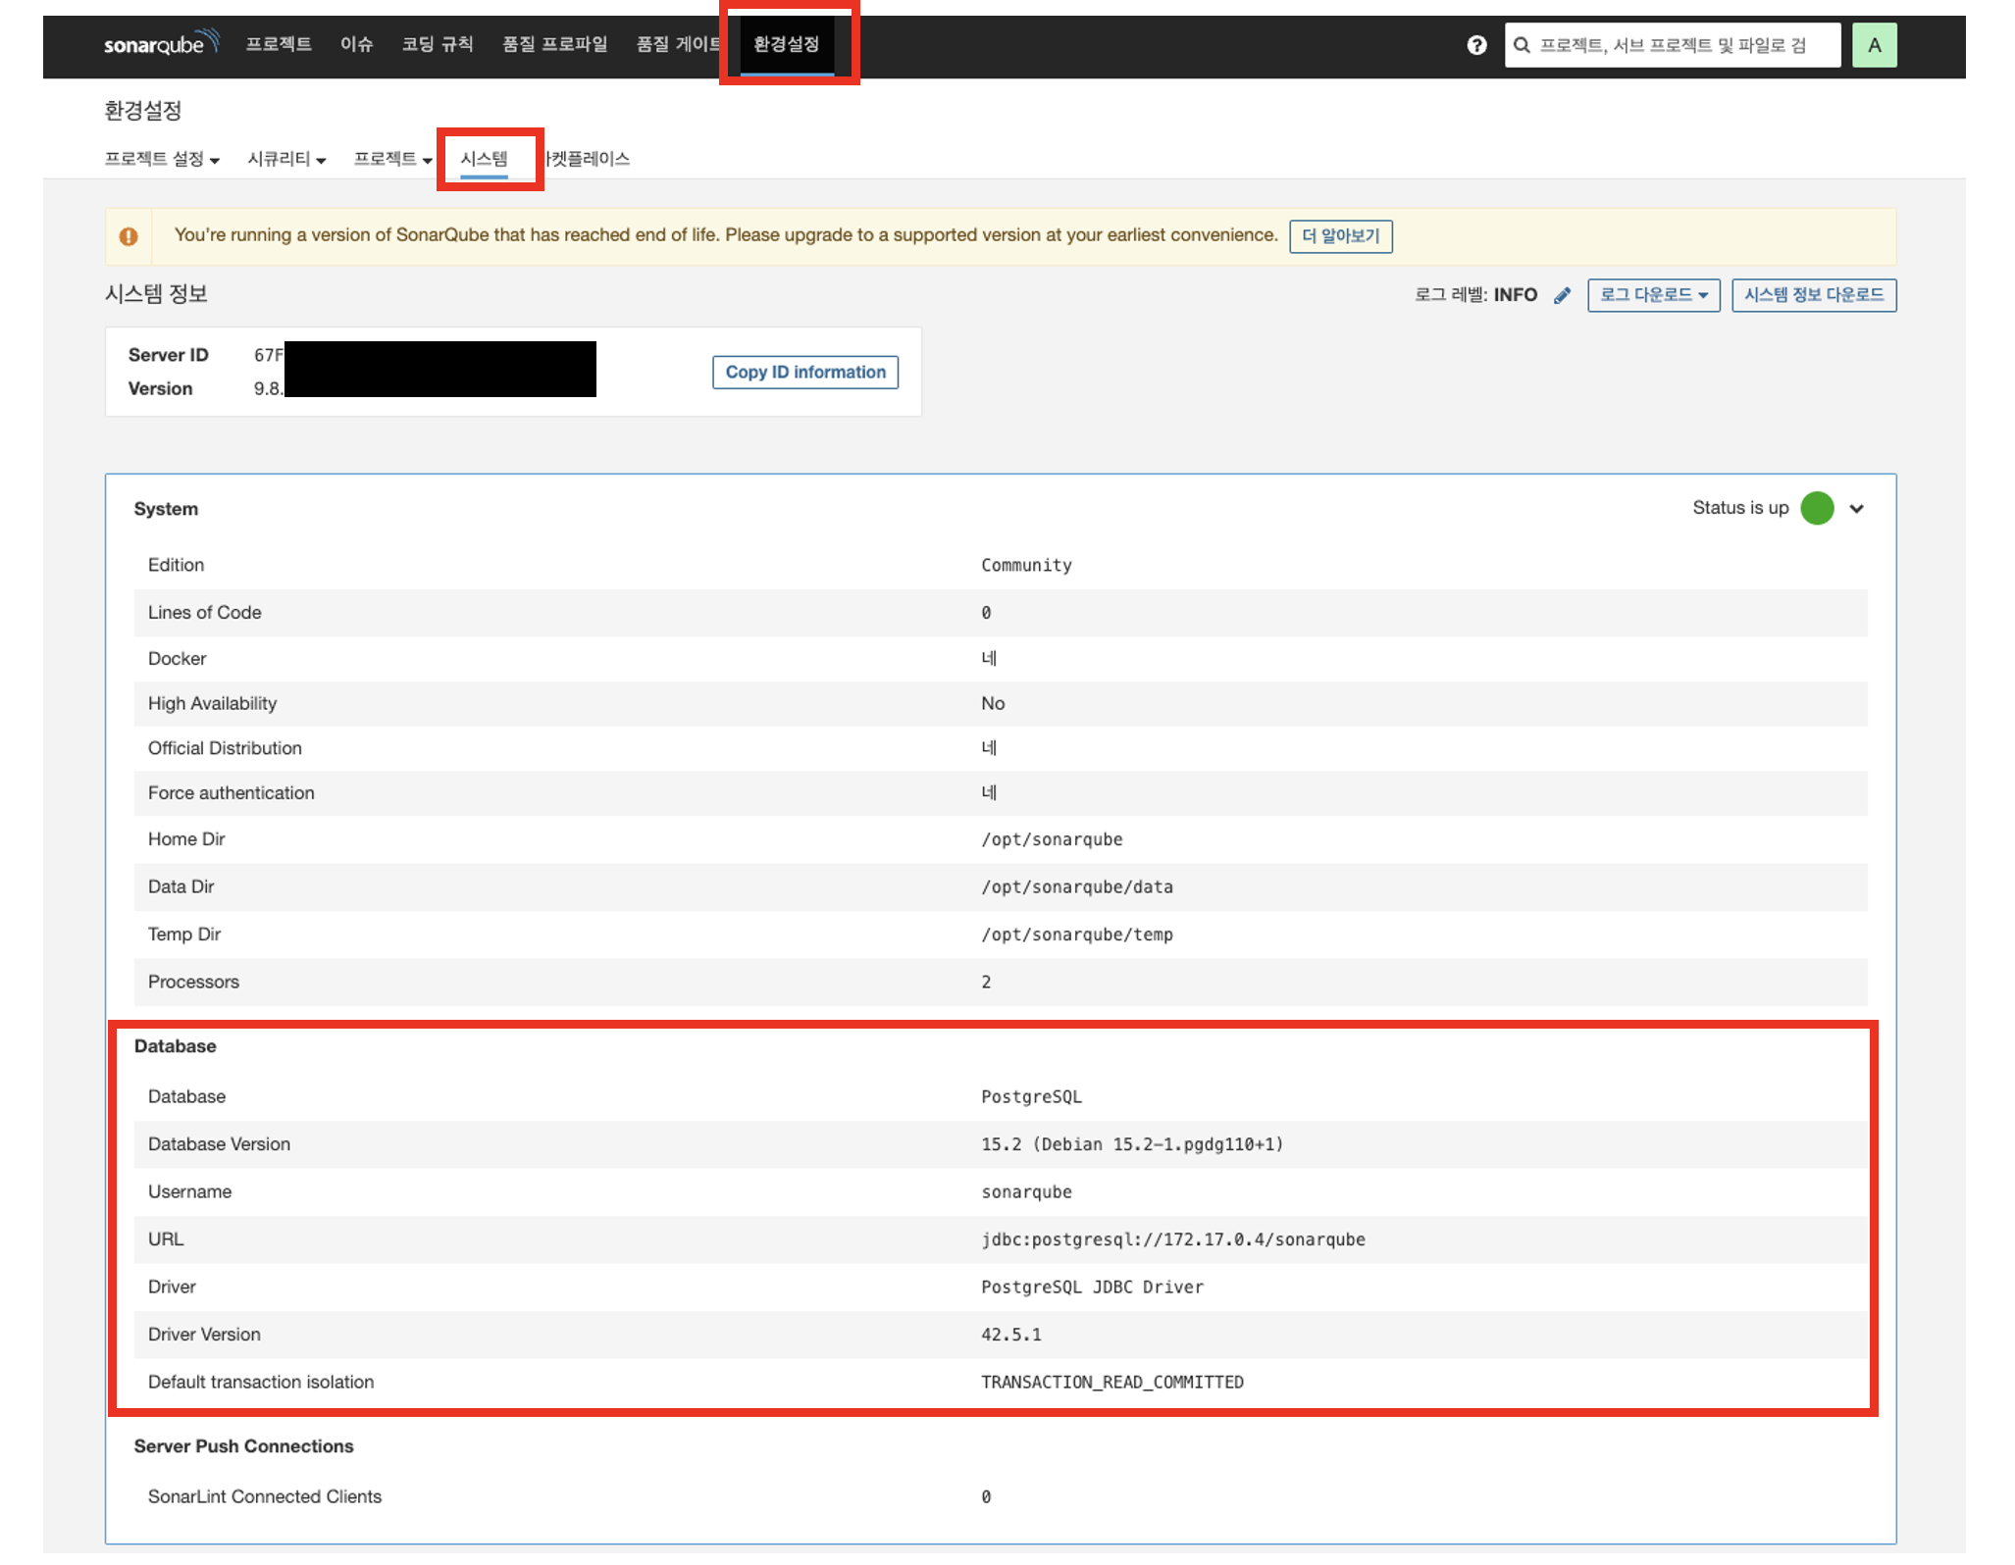The height and width of the screenshot is (1565, 2015).
Task: Click the orange warning icon in banner
Action: [129, 236]
